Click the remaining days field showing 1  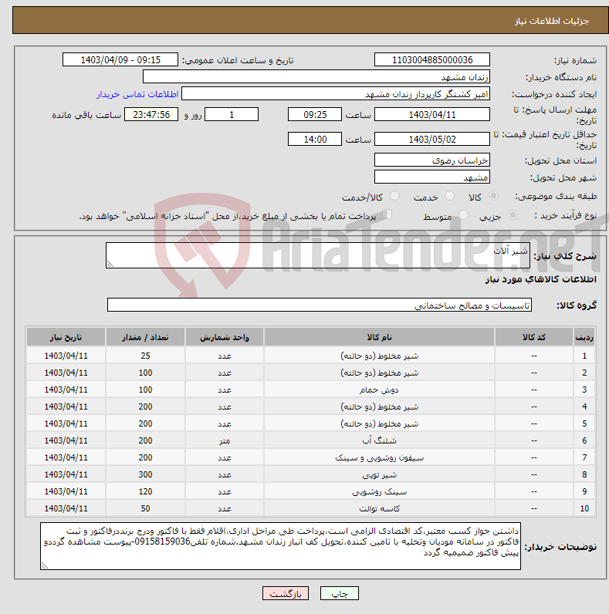point(232,114)
